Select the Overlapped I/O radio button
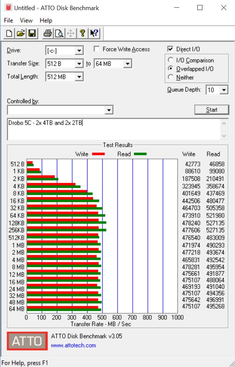The height and width of the screenshot is (367, 235). [x=170, y=69]
